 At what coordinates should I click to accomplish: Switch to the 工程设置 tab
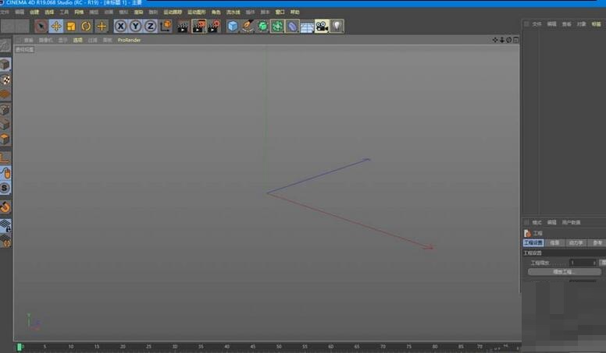point(533,243)
